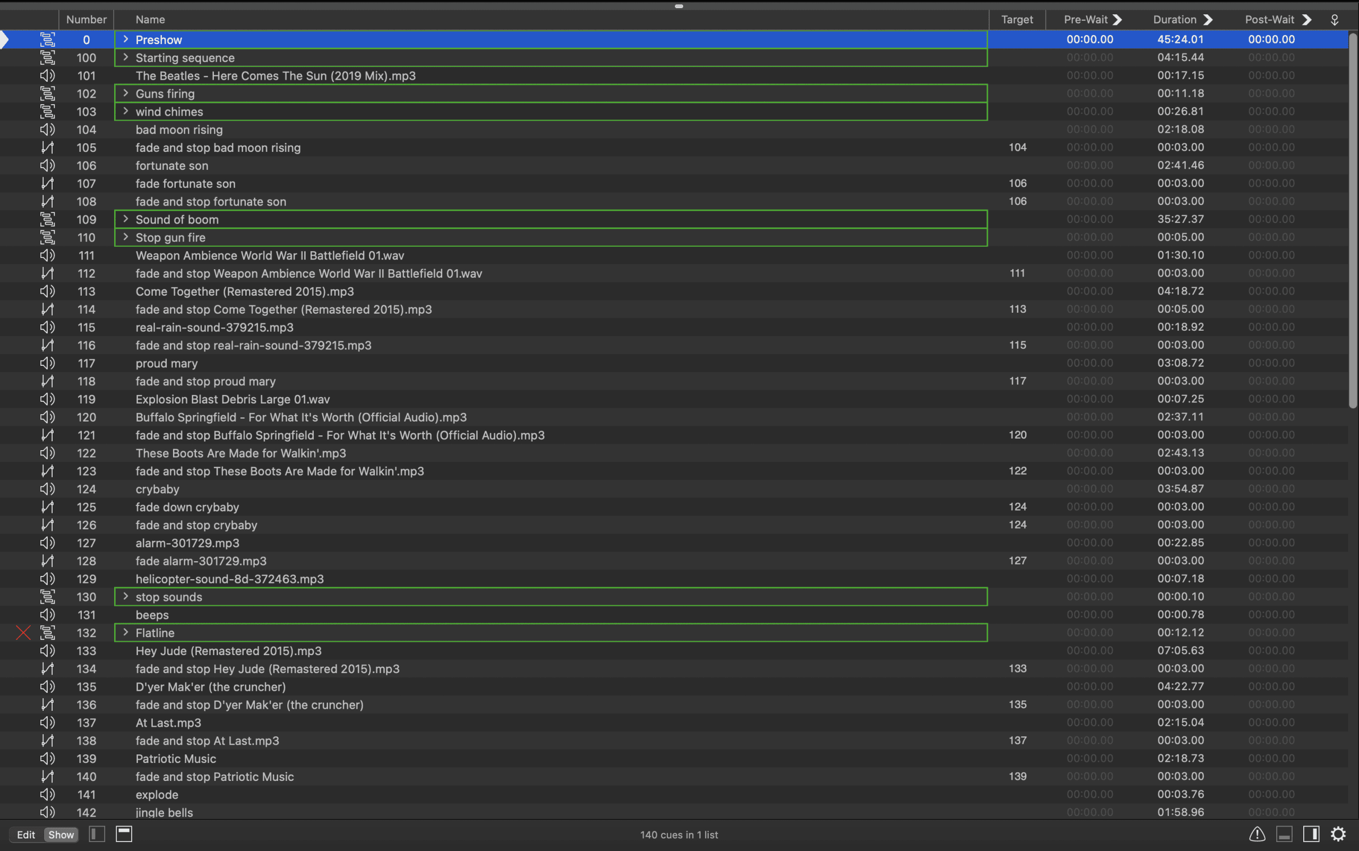This screenshot has width=1359, height=851.
Task: Toggle the top toolbar panel icon
Action: point(124,833)
